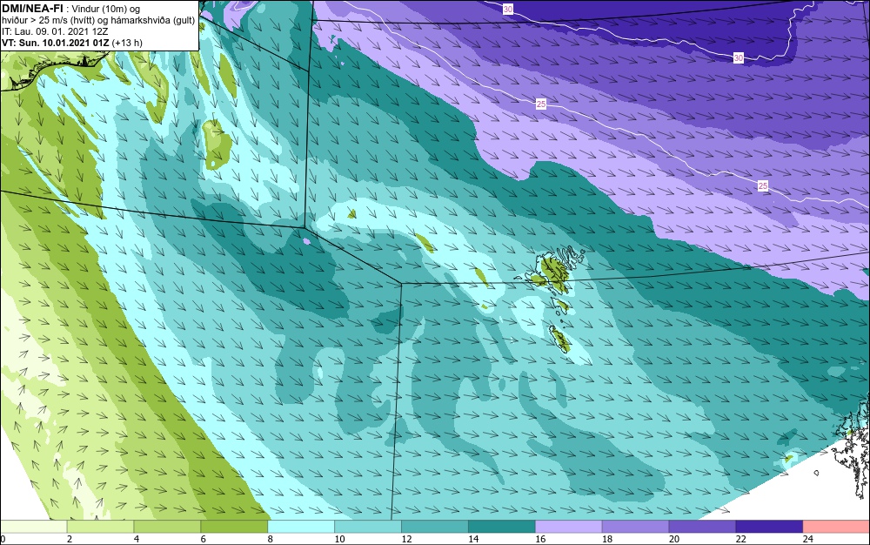Image resolution: width=870 pixels, height=545 pixels.
Task: Click the 25 gust contour label nearer the map center
Action: click(541, 104)
